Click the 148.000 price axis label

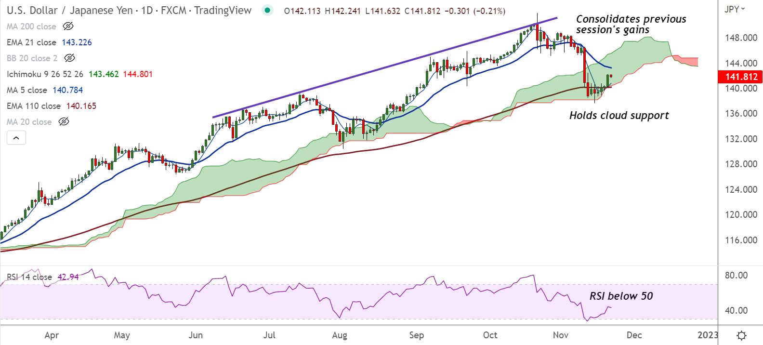[x=741, y=38]
